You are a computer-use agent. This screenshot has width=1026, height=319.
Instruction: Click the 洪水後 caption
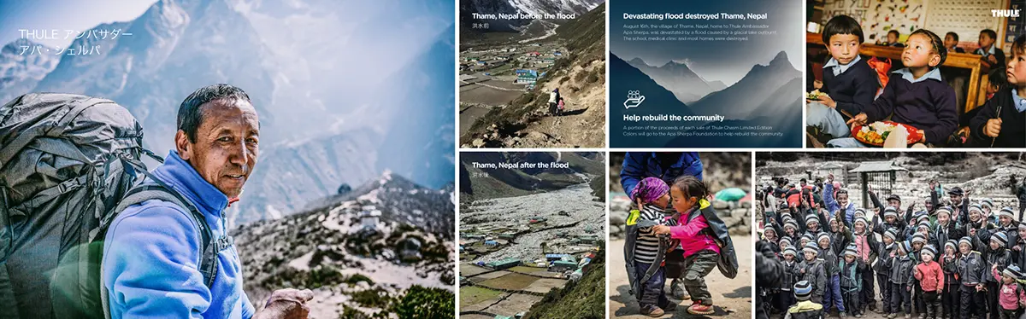coord(481,174)
